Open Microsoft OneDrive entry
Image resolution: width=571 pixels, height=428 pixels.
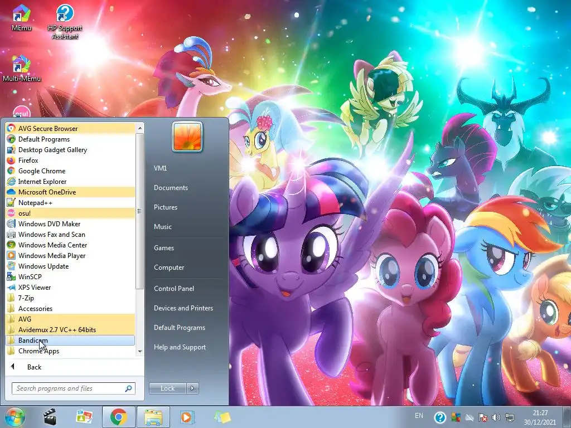click(x=70, y=192)
